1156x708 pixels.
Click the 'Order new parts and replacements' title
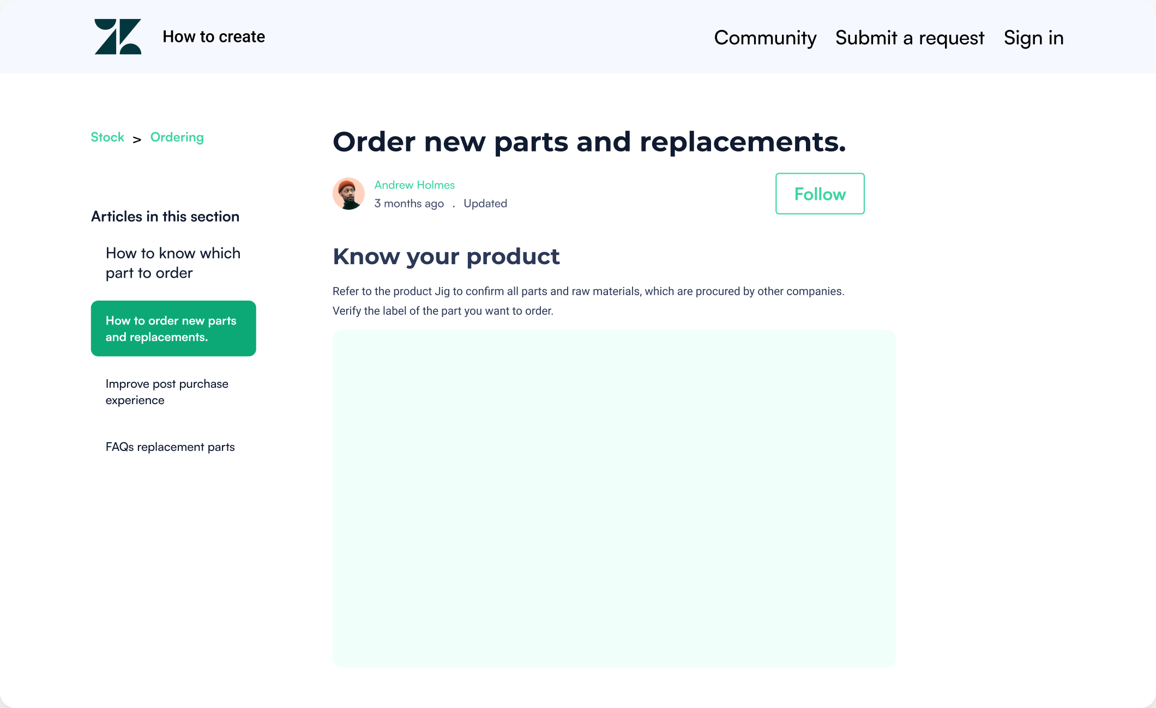(589, 142)
